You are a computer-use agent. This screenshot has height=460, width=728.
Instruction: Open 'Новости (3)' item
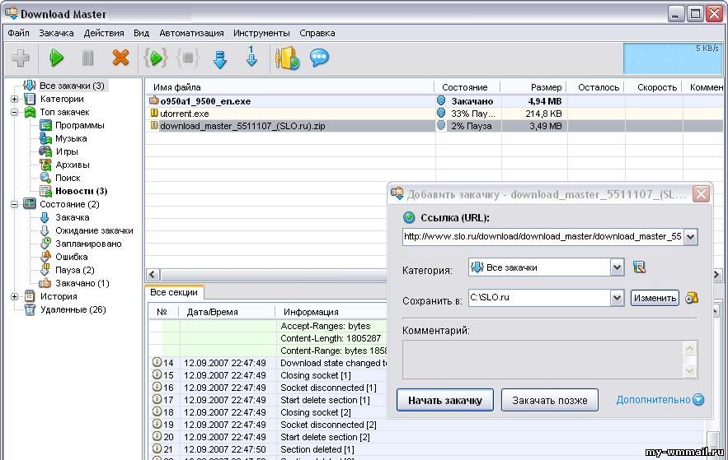point(82,191)
